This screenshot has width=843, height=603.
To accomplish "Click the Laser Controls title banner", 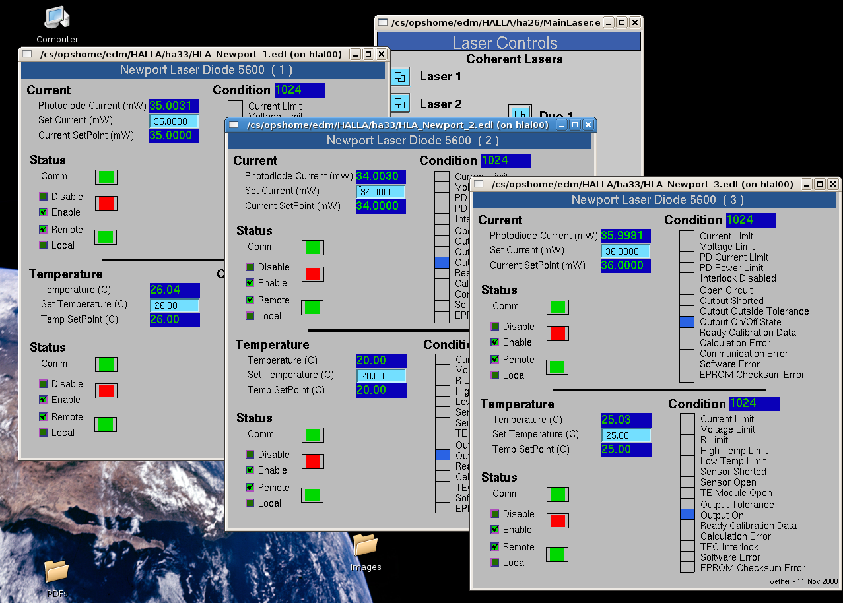I will tap(509, 42).
